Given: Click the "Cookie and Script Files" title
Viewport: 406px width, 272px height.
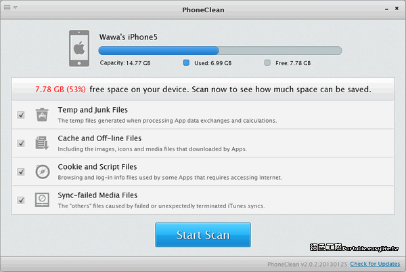Looking at the screenshot, I should click(x=97, y=167).
